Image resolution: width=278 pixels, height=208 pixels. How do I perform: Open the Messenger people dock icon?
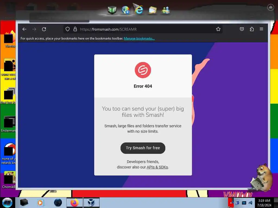(x=166, y=10)
